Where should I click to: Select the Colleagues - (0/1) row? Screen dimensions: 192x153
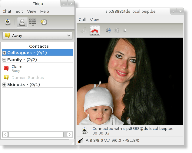pos(37,53)
